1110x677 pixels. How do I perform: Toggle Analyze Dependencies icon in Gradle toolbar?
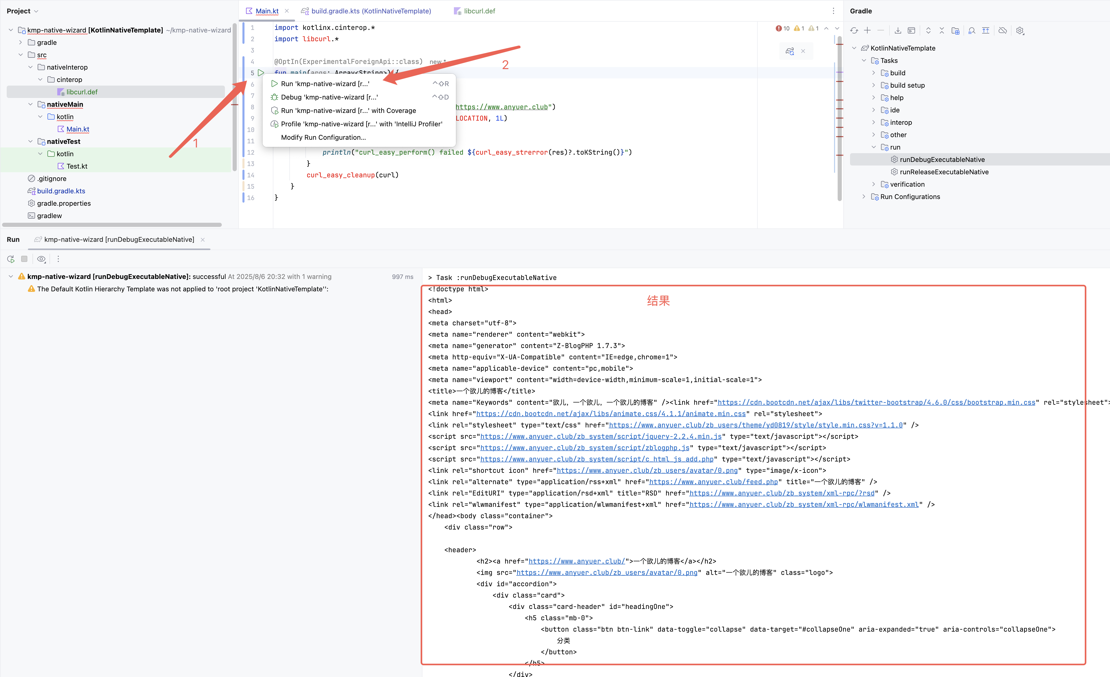[x=972, y=31]
